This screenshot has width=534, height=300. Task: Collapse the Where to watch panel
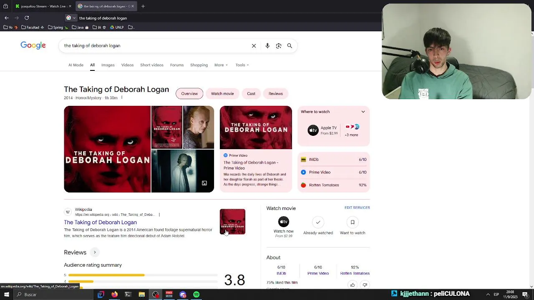tap(363, 112)
